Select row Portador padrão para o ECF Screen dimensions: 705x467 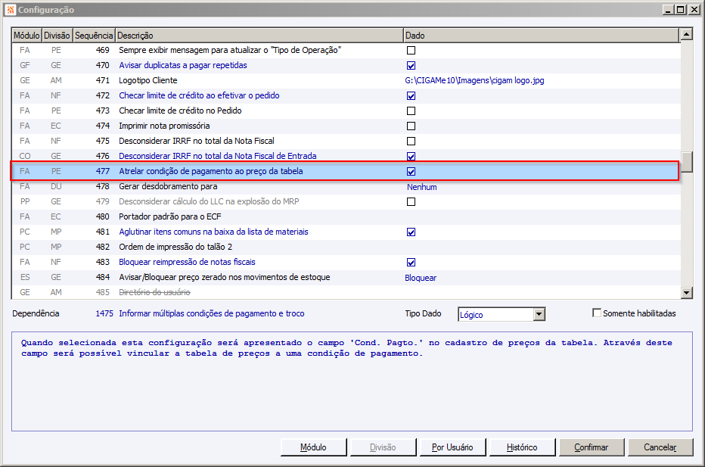[345, 216]
